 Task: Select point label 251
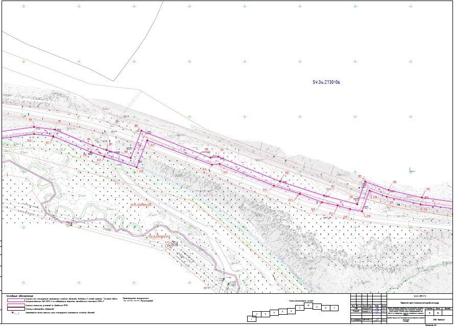click(47, 143)
